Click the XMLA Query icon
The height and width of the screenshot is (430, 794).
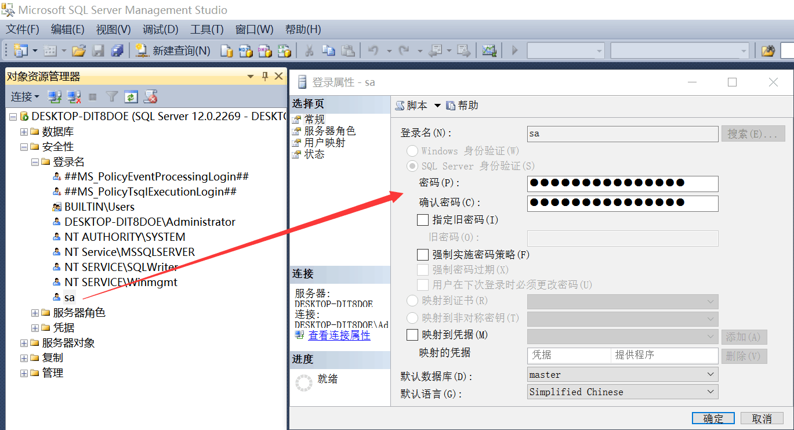click(x=284, y=50)
